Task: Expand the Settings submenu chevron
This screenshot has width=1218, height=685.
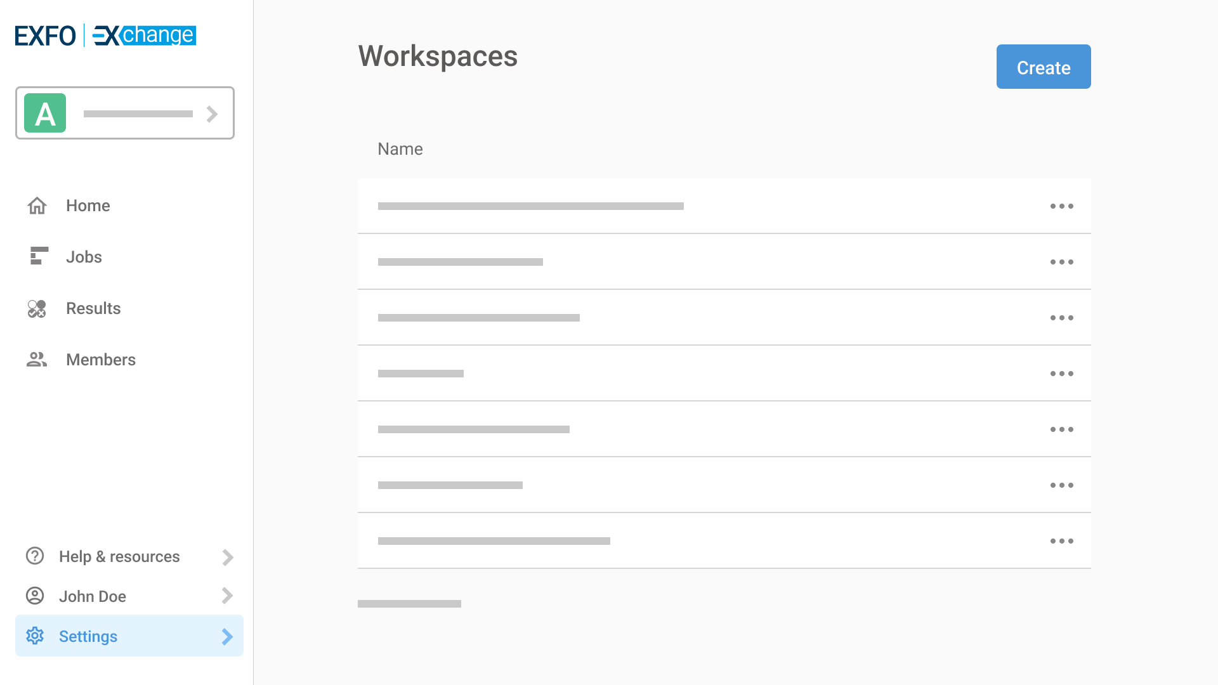Action: (x=228, y=636)
